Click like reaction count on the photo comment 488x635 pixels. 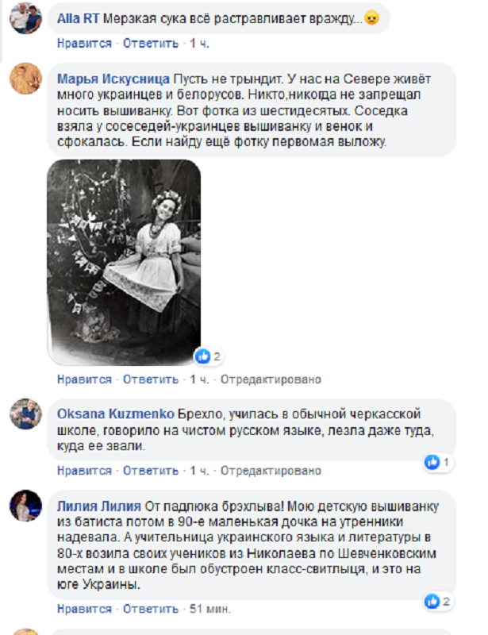pos(217,356)
